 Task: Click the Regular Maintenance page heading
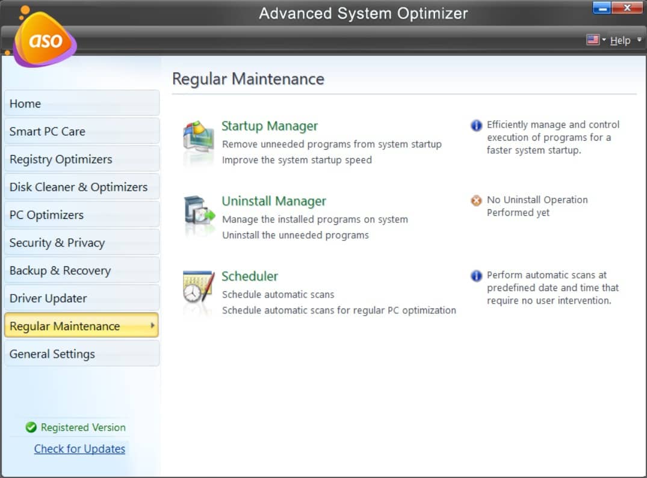point(248,79)
